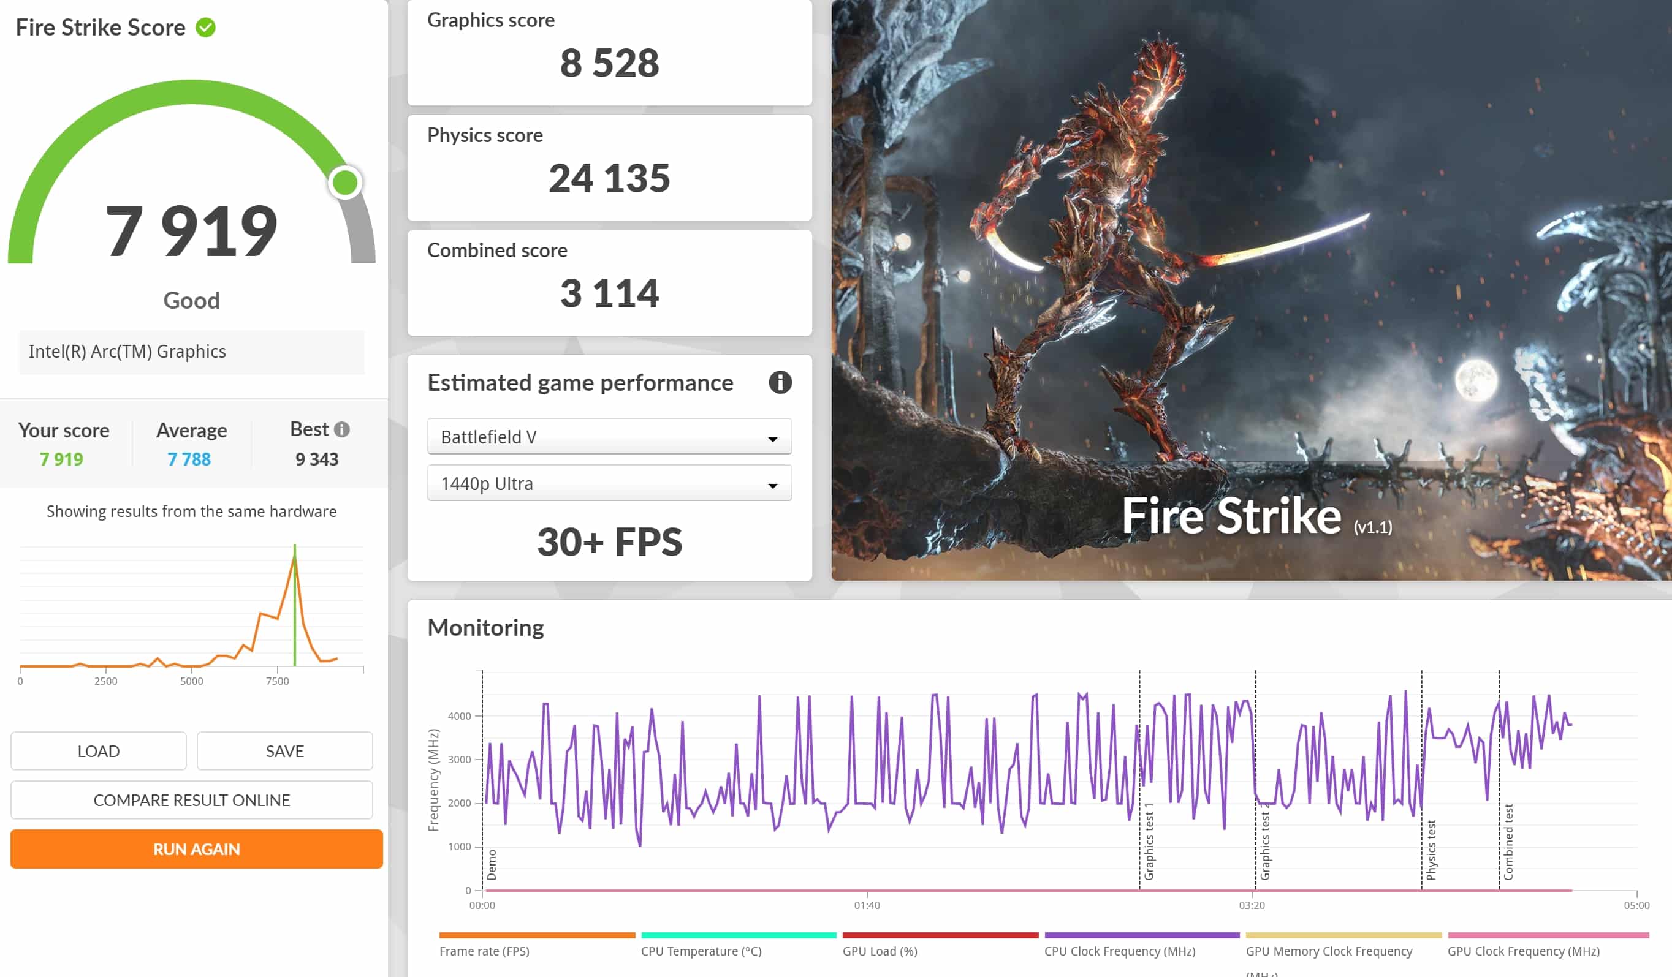Click the green validation checkmark icon
The height and width of the screenshot is (977, 1672).
coord(205,27)
